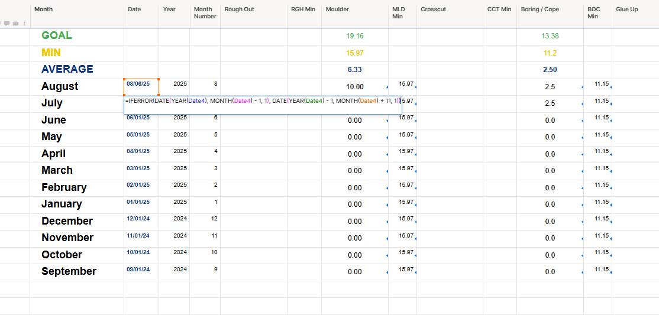Select the March month cell
Viewport: 659px width, 315px height.
coord(77,171)
